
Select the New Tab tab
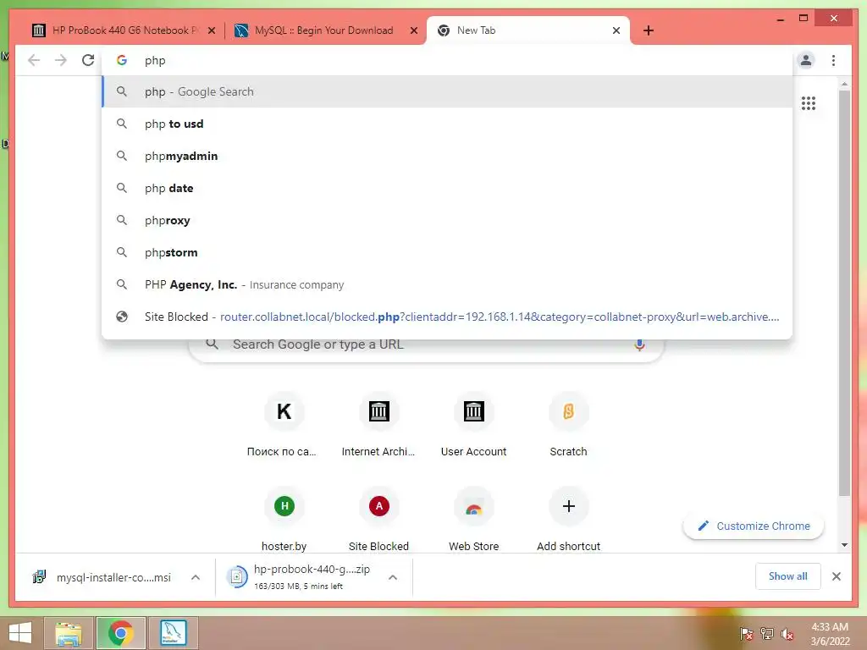tap(528, 30)
